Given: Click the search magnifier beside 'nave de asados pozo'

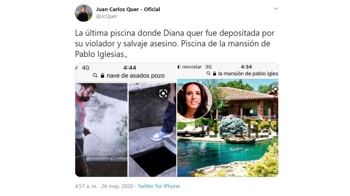Looking at the screenshot, I should 95,76.
